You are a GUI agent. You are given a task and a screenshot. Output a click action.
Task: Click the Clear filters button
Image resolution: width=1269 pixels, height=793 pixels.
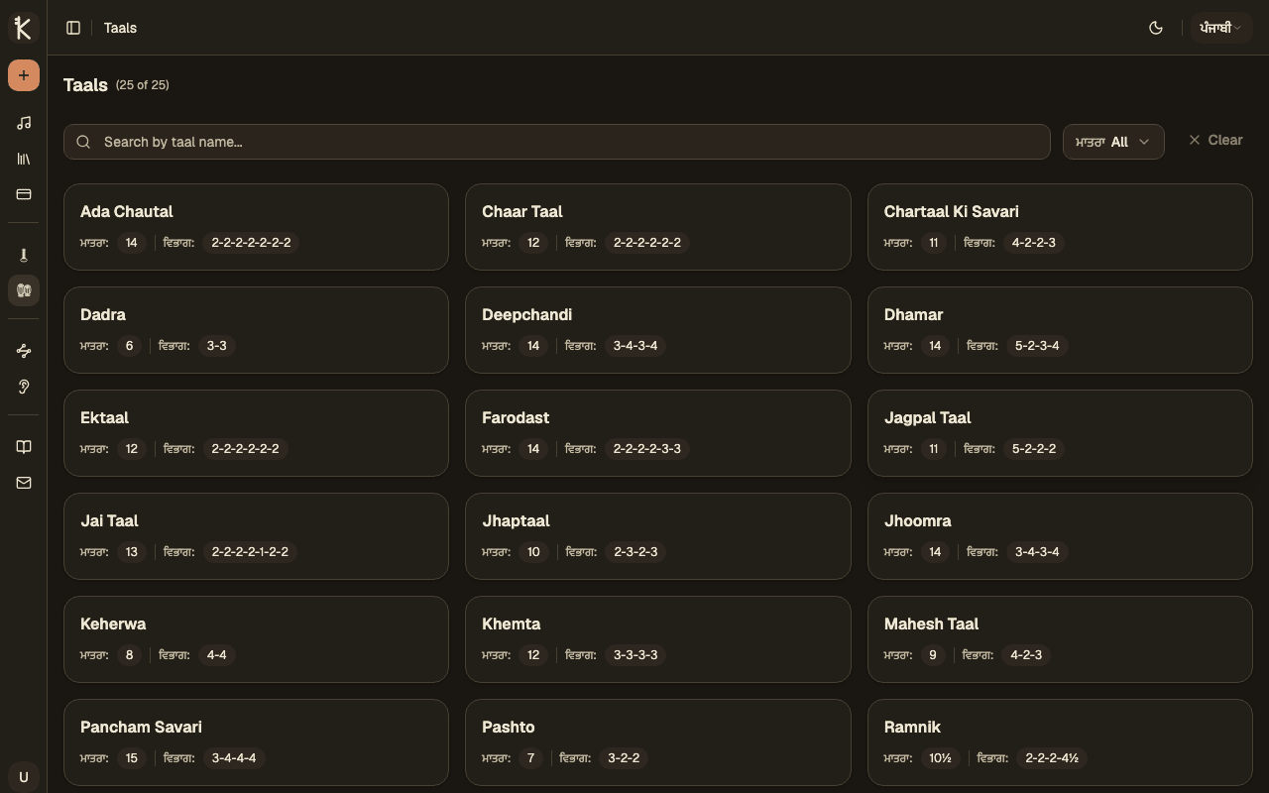[1215, 140]
